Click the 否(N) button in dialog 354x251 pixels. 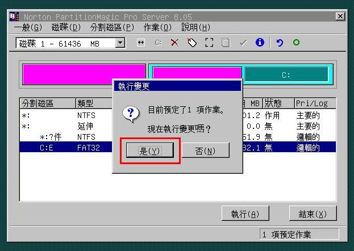pyautogui.click(x=206, y=150)
